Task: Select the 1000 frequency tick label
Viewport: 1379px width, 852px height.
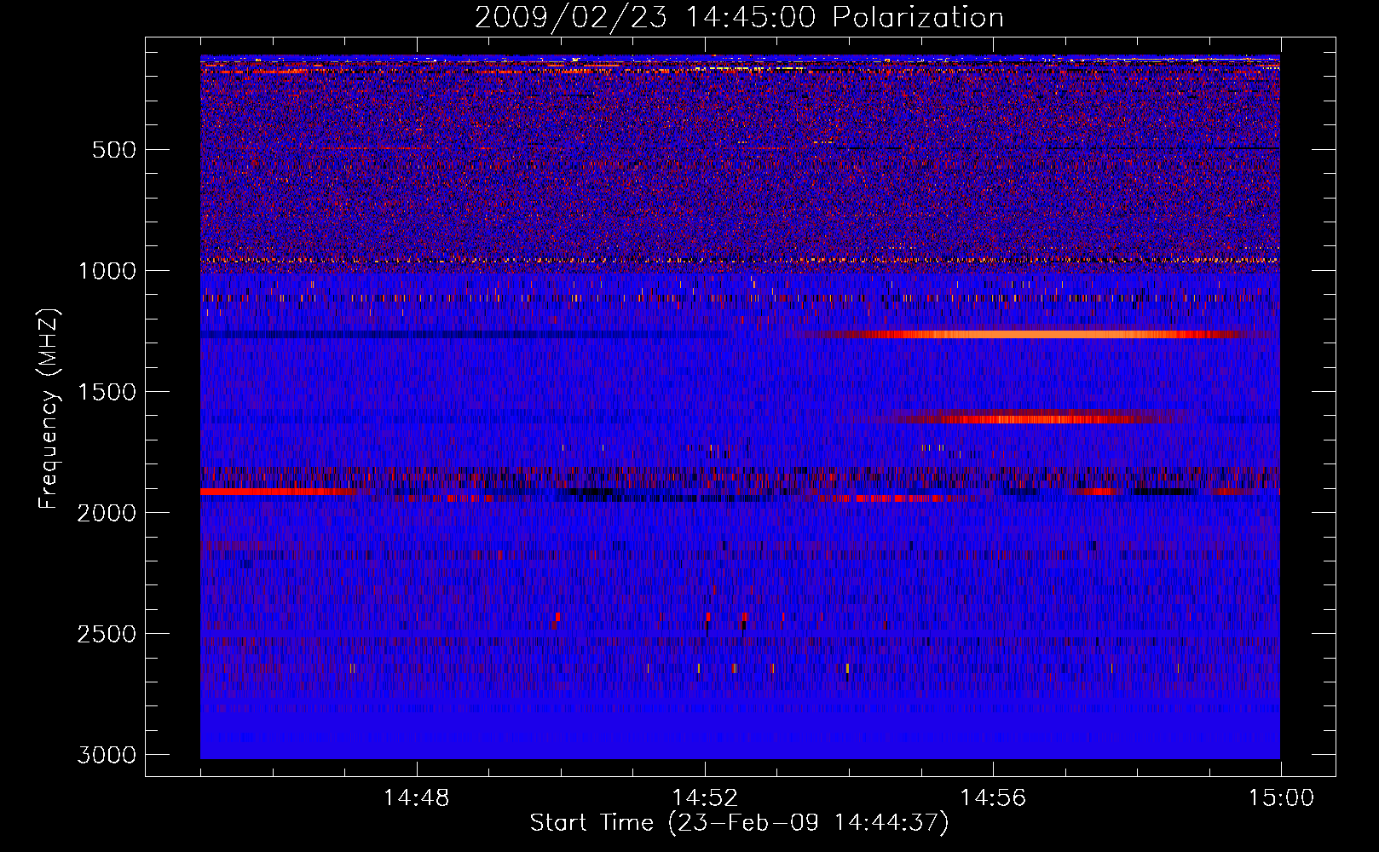Action: [x=107, y=271]
